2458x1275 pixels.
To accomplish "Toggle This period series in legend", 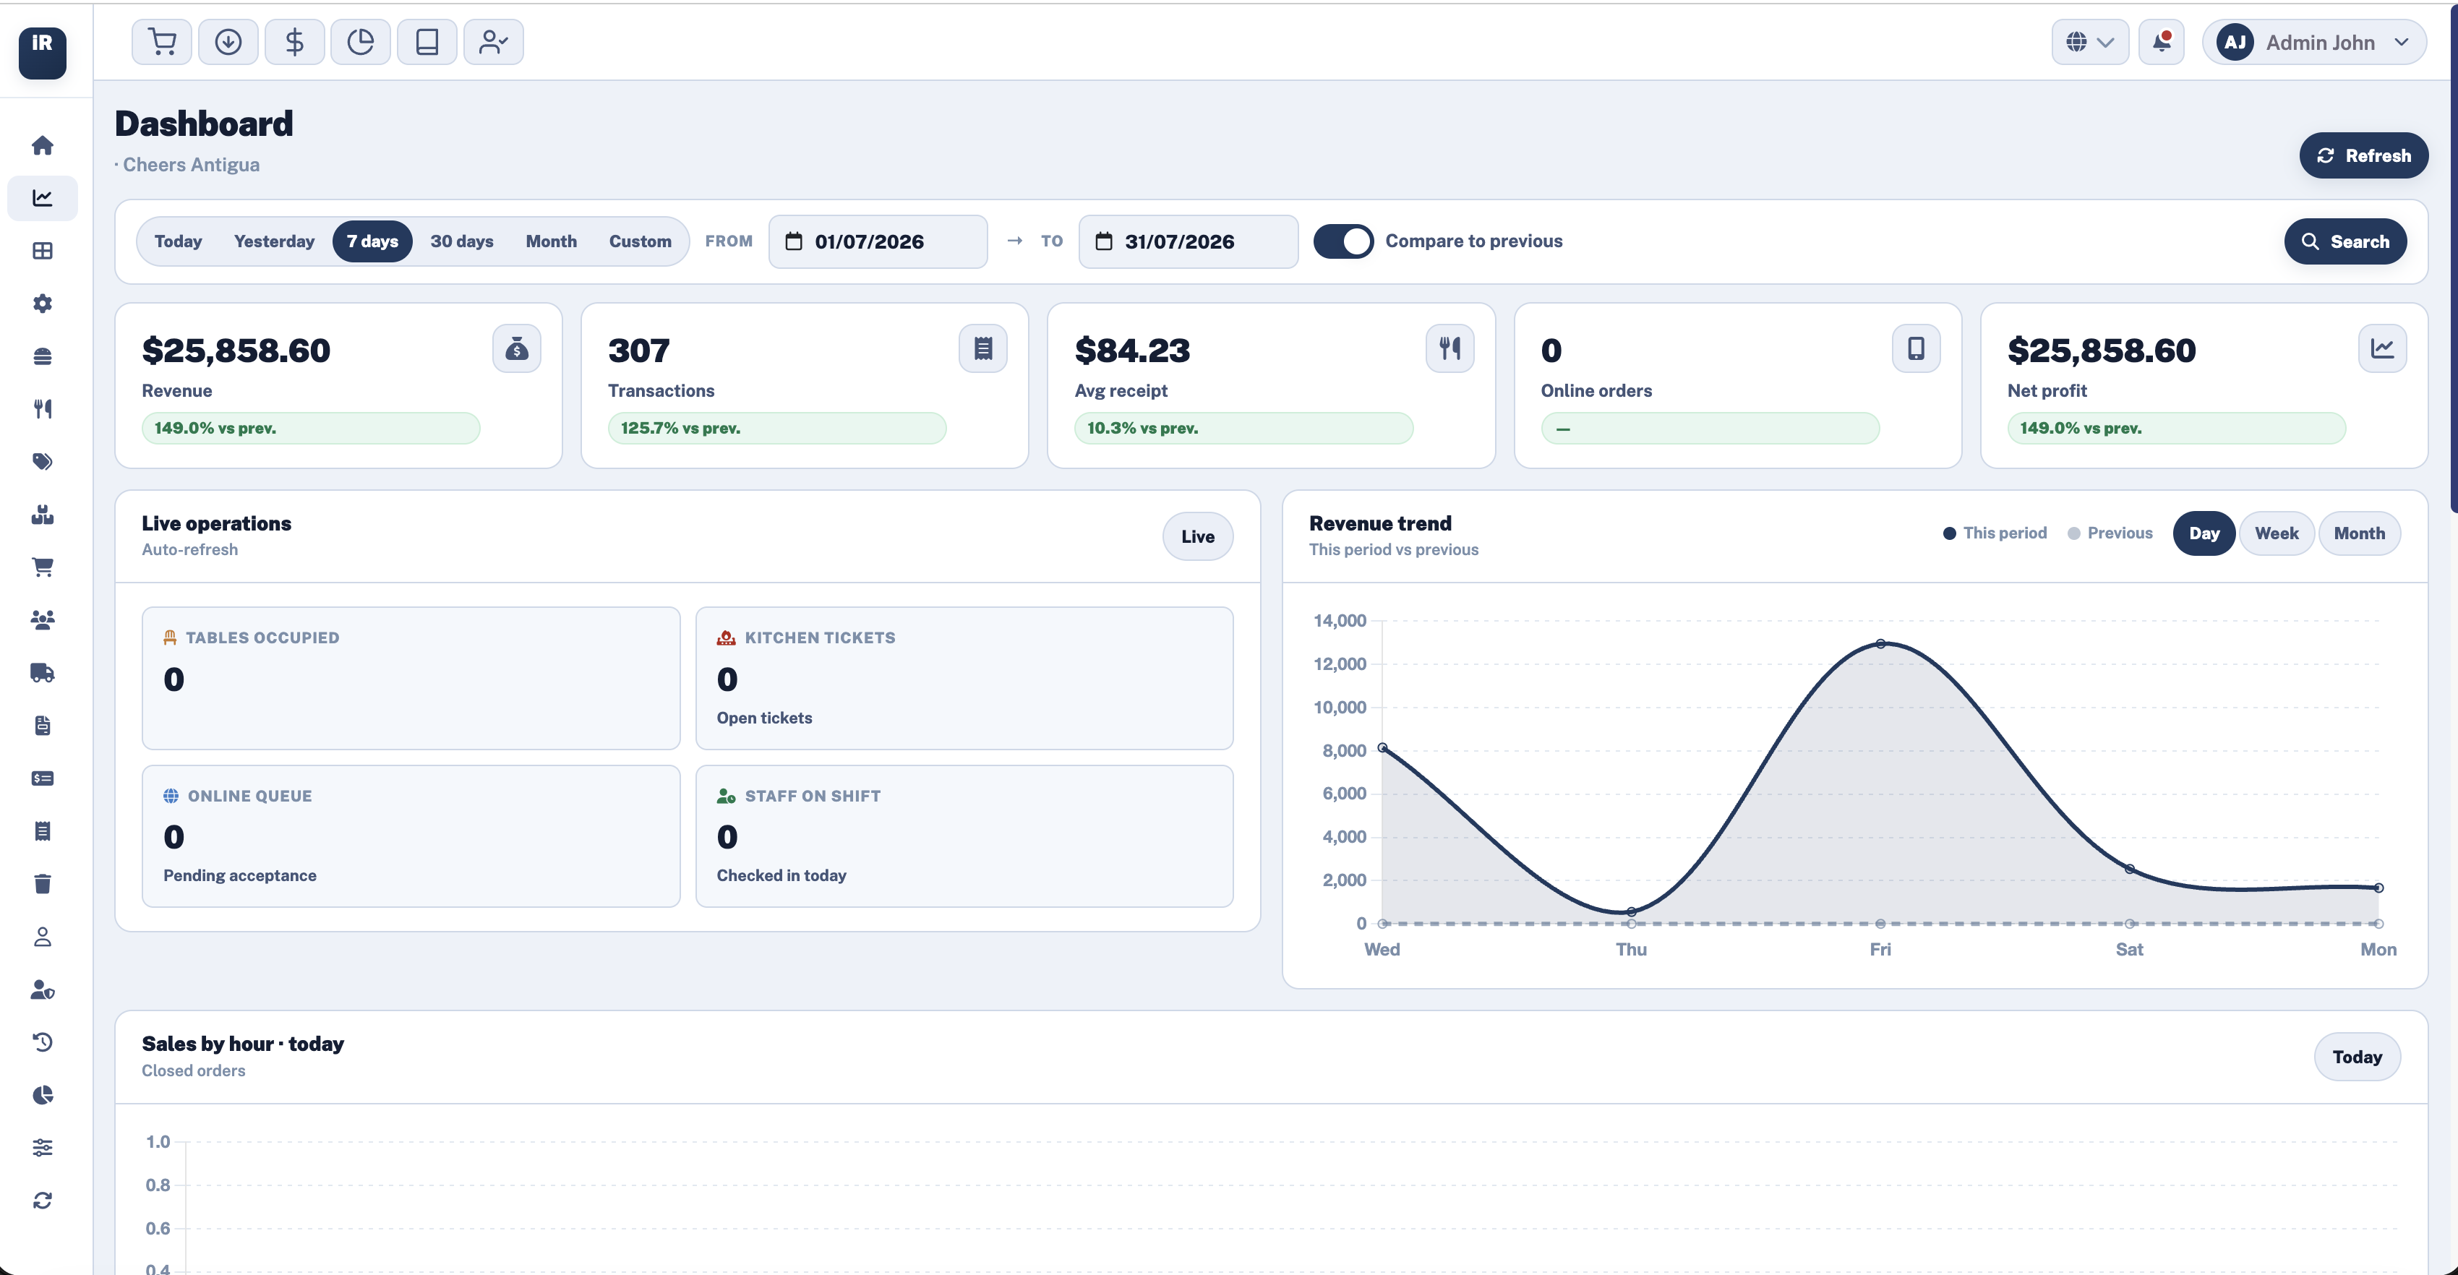I will [x=1995, y=533].
